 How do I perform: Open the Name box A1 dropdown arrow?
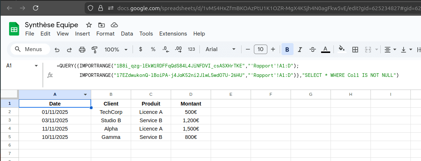point(37,66)
